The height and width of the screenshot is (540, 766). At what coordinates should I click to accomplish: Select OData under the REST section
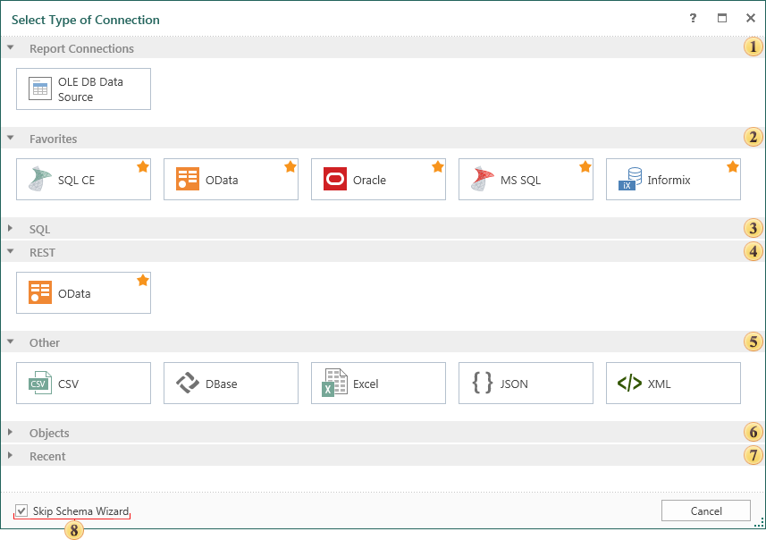pyautogui.click(x=83, y=293)
